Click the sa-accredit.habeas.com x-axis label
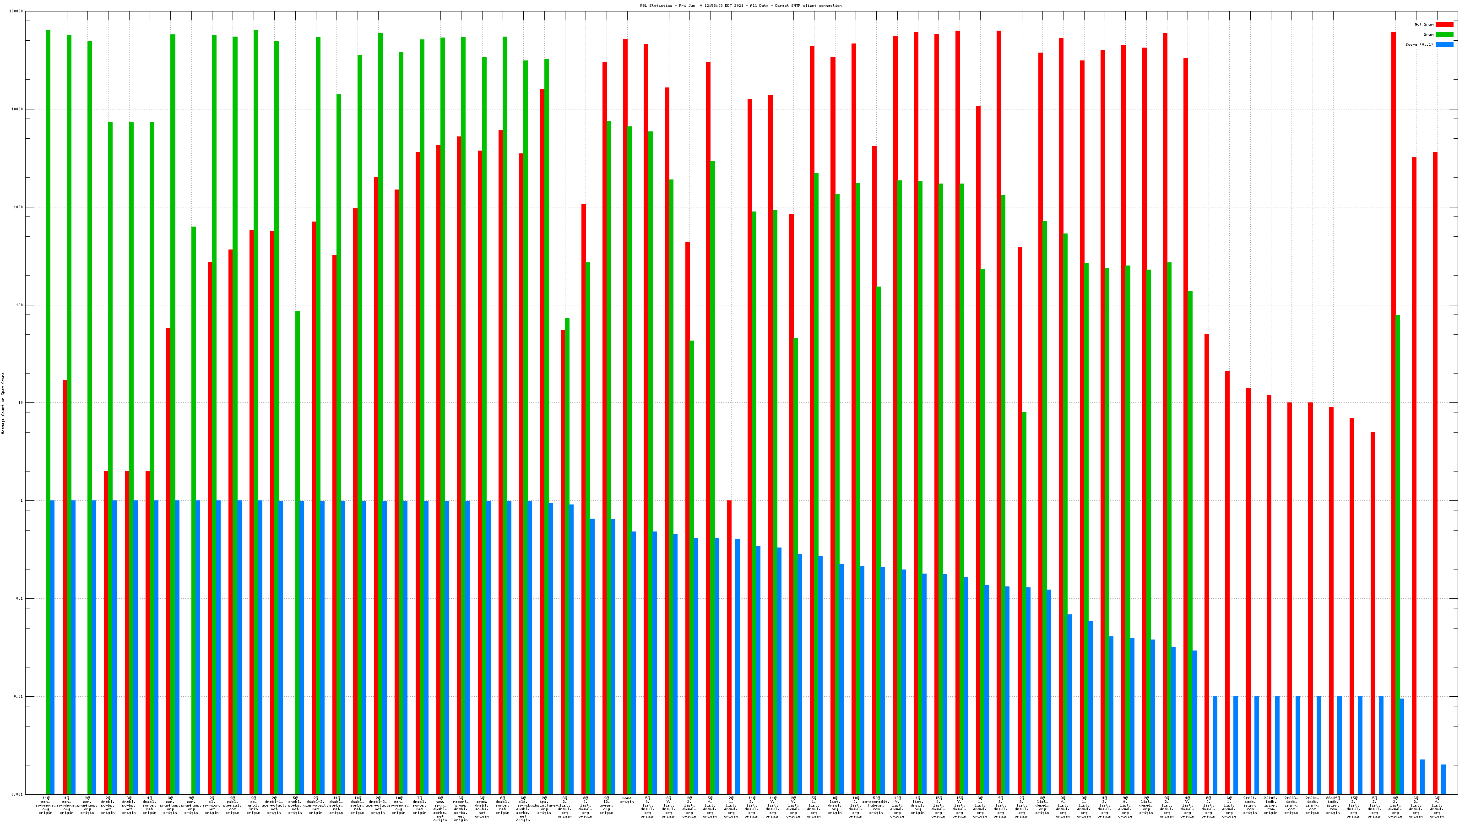This screenshot has height=824, width=1465. pyautogui.click(x=876, y=805)
